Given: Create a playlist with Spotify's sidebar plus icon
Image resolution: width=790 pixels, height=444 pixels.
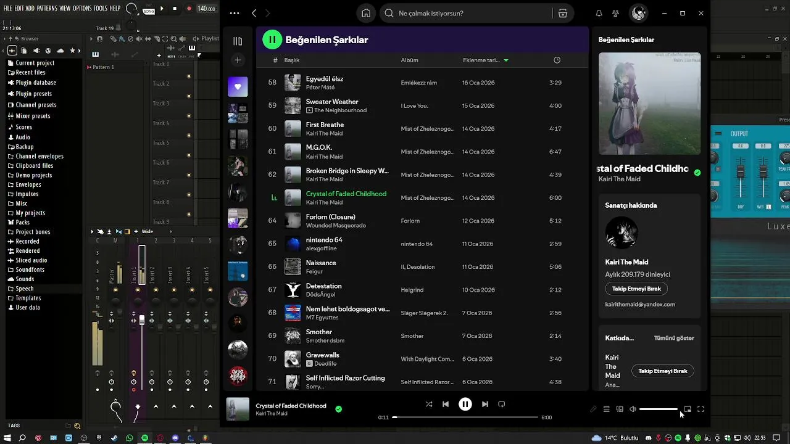Looking at the screenshot, I should click(238, 60).
